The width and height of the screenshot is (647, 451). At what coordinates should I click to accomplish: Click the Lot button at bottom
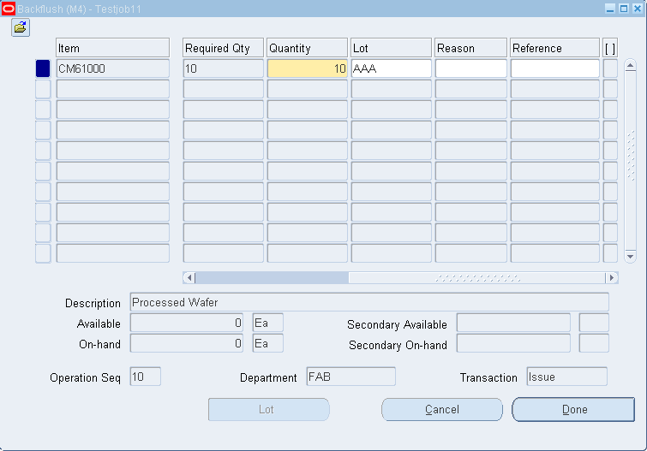(268, 409)
